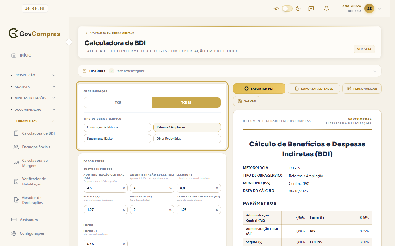Click the 0,65% PIS table cell
This screenshot has height=246, width=395.
tap(359, 231)
